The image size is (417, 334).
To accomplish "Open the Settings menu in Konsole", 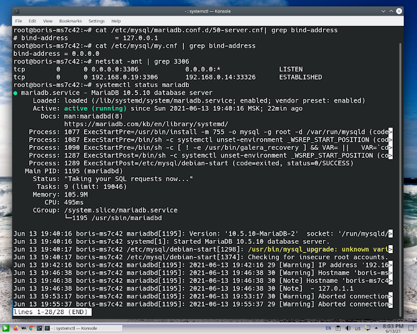I will coord(96,21).
